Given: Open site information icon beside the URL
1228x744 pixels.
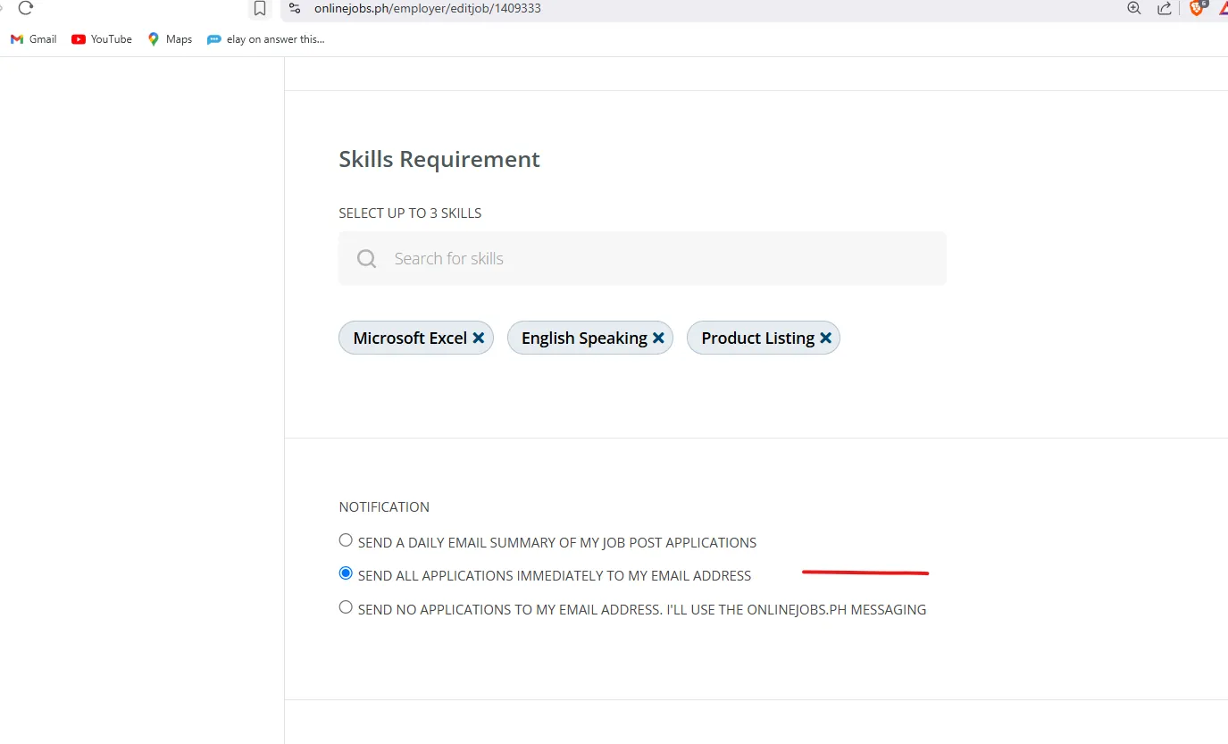Looking at the screenshot, I should pyautogui.click(x=295, y=8).
